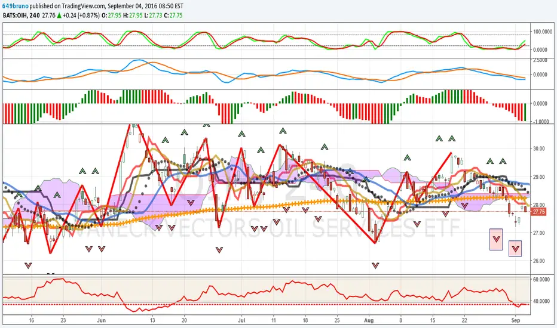Click the green up-triangle price change indicator
Image resolution: width=557 pixels, height=328 pixels.
(59, 16)
